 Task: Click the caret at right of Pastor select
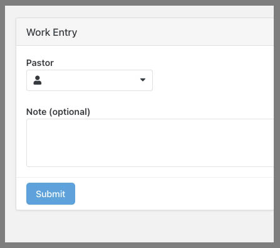143,80
